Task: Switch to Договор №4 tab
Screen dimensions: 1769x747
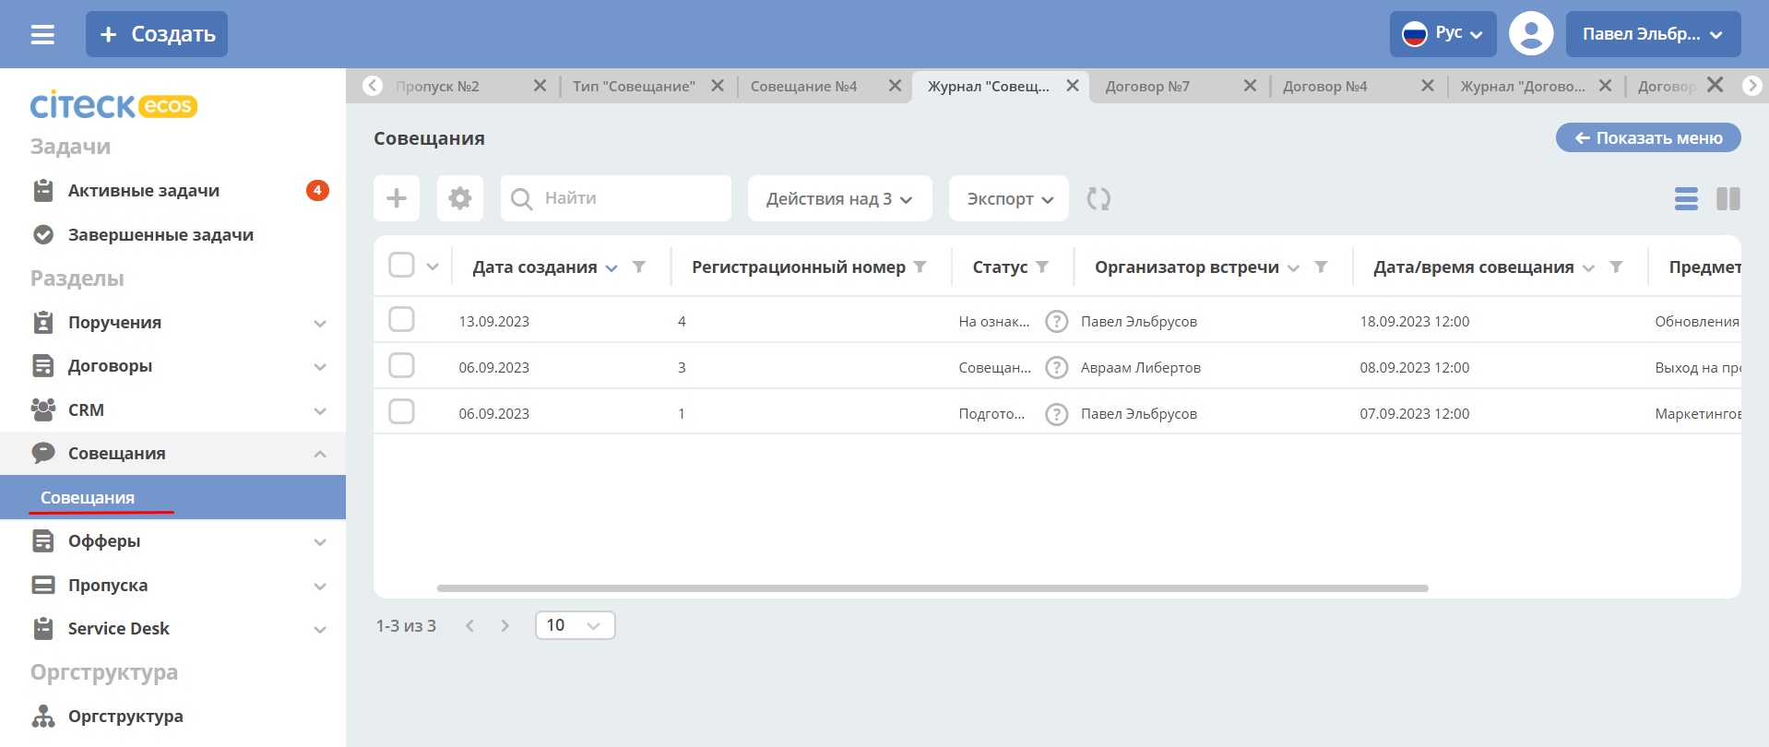Action: pos(1325,87)
